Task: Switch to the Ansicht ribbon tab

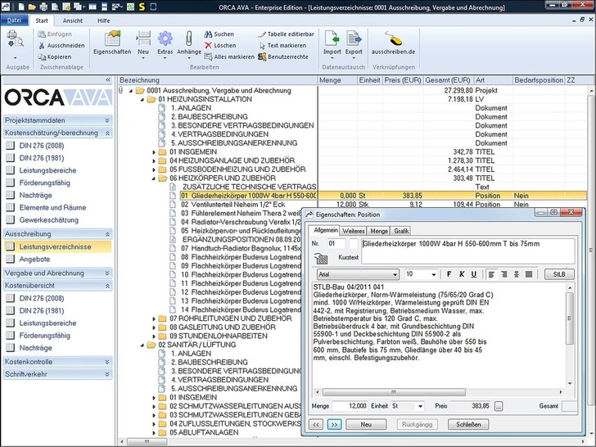Action: [x=73, y=20]
